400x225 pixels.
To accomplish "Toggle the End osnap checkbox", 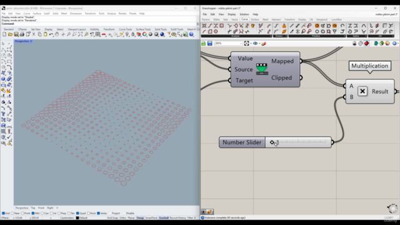I will pos(4,213).
